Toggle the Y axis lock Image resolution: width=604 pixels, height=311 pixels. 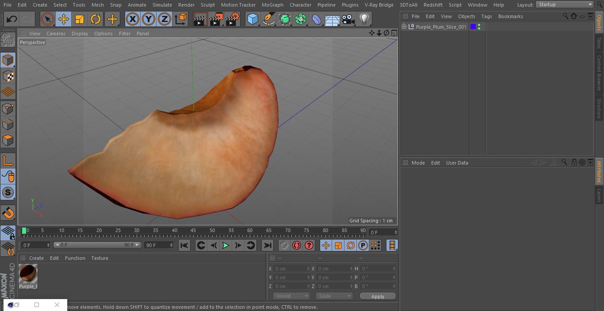(x=149, y=19)
